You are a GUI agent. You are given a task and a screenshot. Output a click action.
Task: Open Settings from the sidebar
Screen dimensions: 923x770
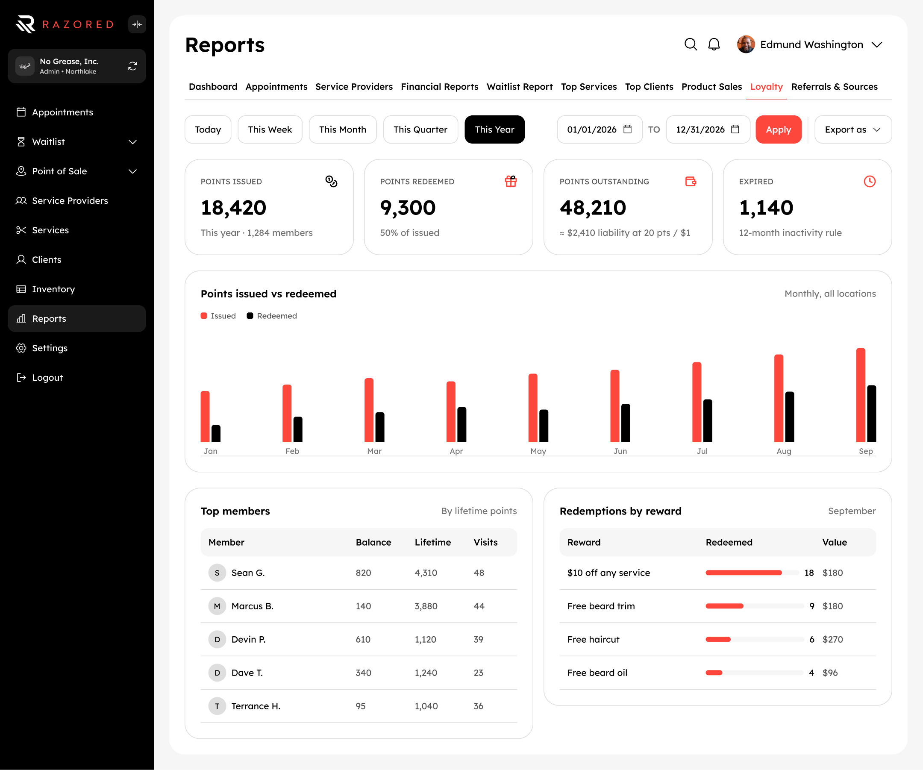(77, 348)
